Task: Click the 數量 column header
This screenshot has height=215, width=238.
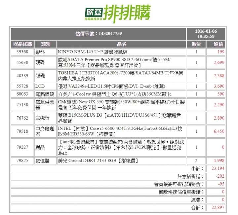Action: tap(196, 44)
